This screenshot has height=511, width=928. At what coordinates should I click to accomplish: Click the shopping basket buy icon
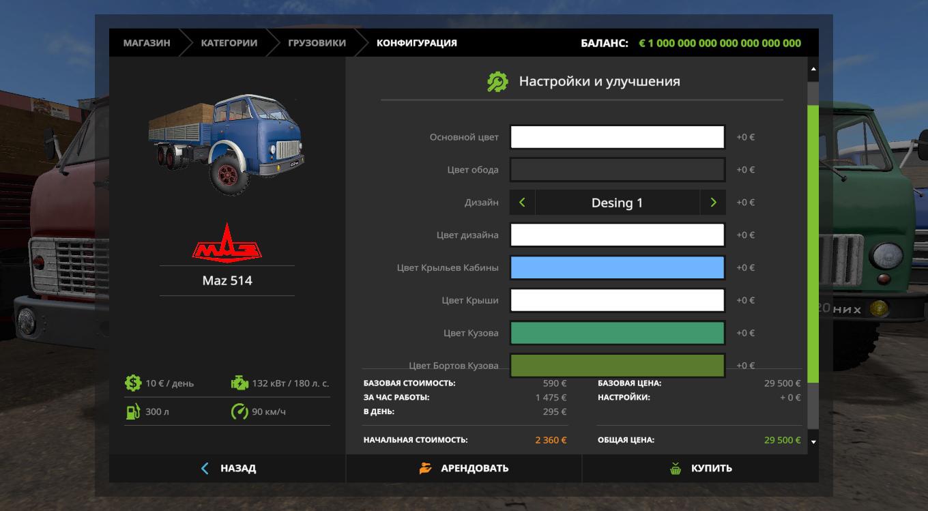coord(676,469)
